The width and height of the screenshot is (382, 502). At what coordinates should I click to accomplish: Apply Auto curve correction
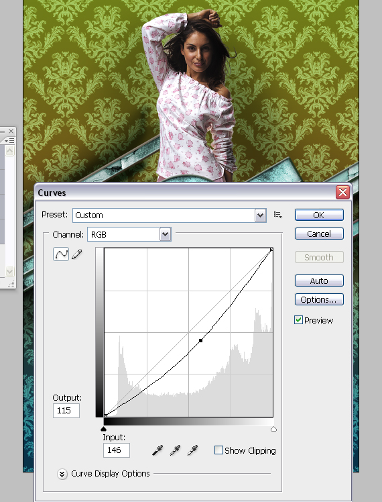(319, 281)
